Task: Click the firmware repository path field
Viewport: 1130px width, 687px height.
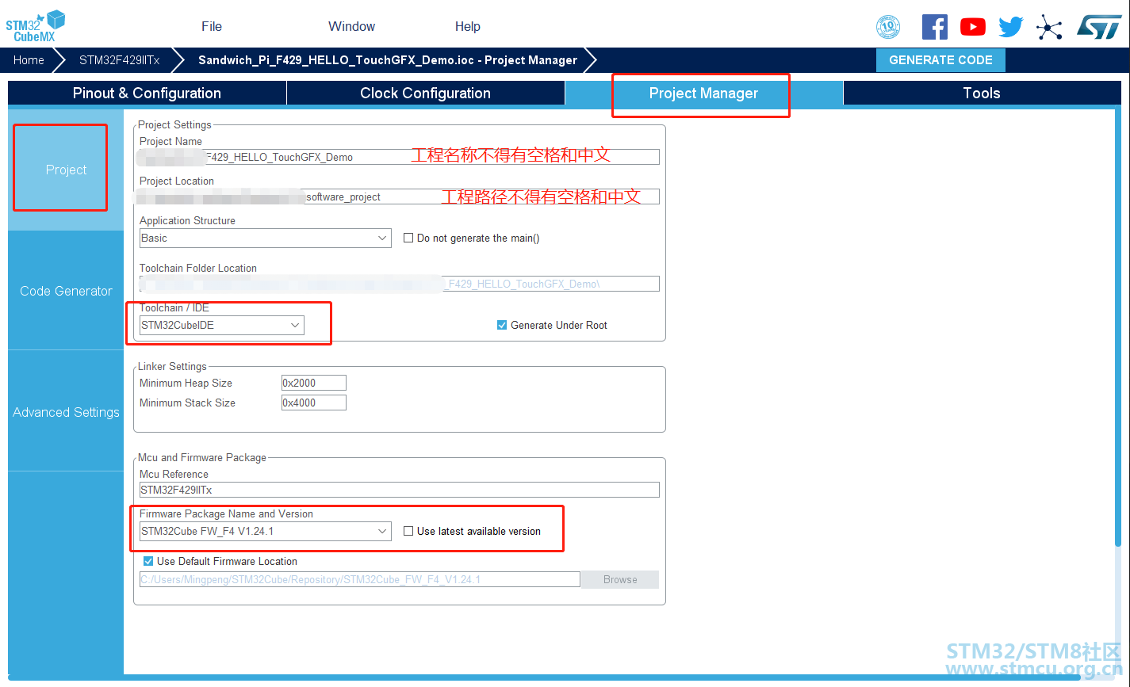Action: click(x=359, y=579)
